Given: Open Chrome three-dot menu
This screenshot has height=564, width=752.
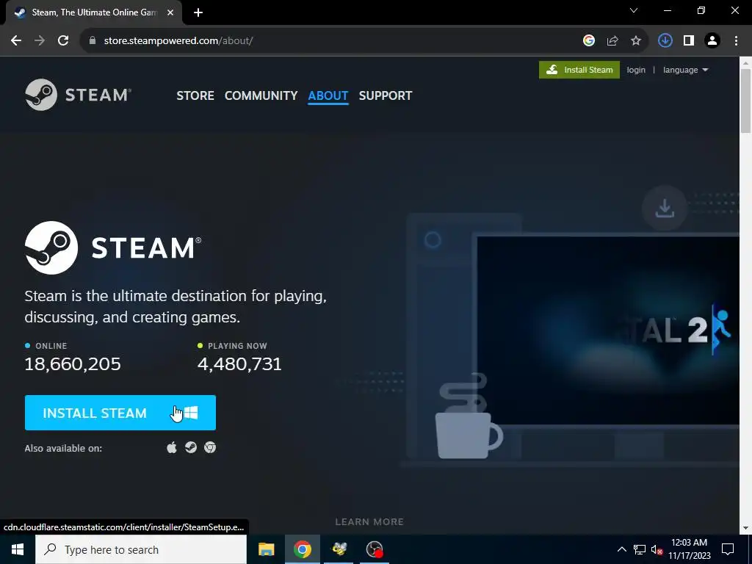Looking at the screenshot, I should coord(736,41).
